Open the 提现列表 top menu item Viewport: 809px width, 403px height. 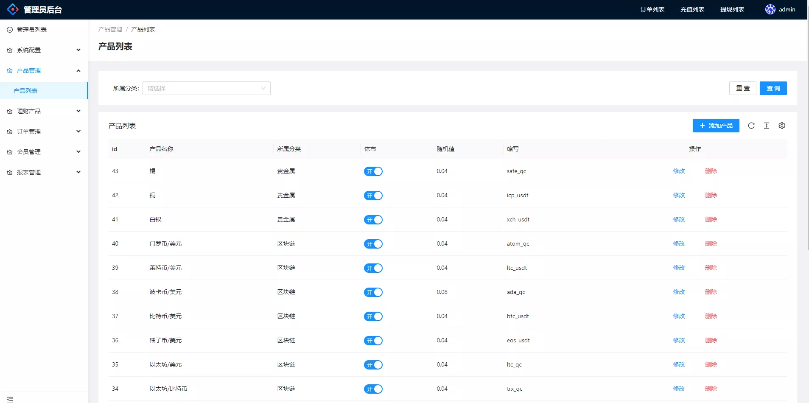click(x=732, y=9)
